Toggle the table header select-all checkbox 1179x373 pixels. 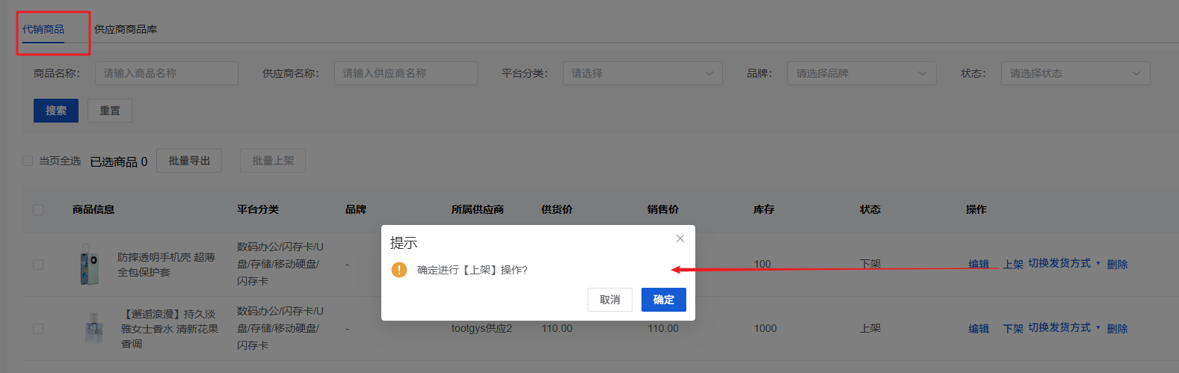38,210
